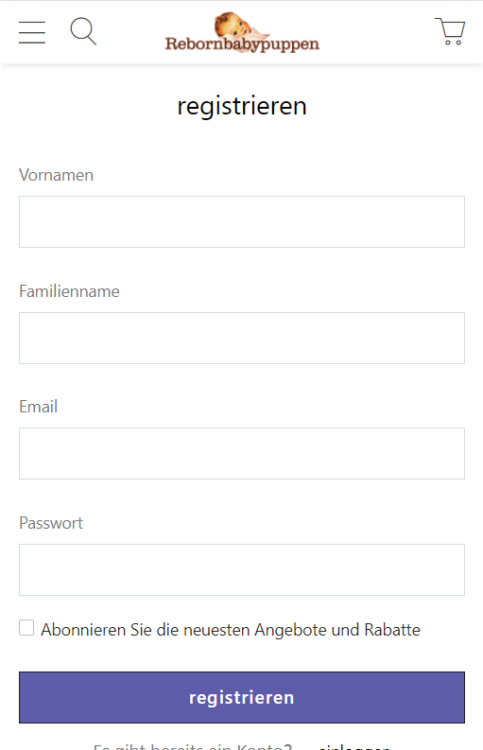Screen dimensions: 483x750
Task: Click the Vornamen field label
Action: pyautogui.click(x=56, y=175)
